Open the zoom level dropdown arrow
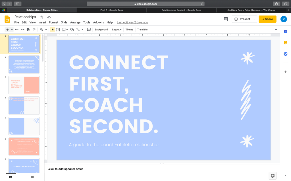291x181 pixels. click(46, 30)
